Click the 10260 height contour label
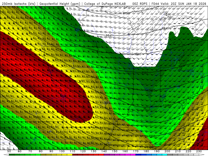Screen dimensions: 208x156 point(149,147)
